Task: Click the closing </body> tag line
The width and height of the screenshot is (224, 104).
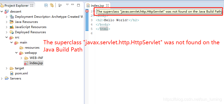Action: [103, 24]
